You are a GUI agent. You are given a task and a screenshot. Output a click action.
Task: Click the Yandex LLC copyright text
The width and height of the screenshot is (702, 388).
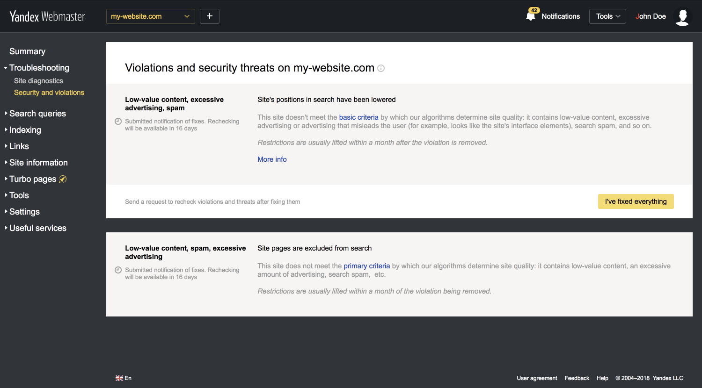(x=649, y=378)
